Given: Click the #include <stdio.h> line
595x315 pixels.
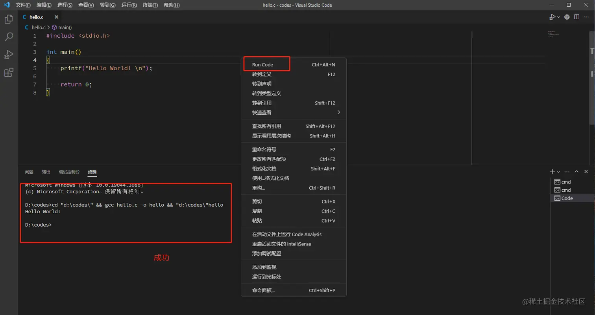Looking at the screenshot, I should (x=78, y=35).
